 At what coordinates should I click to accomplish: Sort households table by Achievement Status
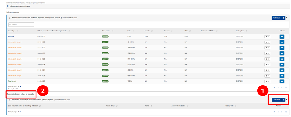pyautogui.click(x=217, y=31)
